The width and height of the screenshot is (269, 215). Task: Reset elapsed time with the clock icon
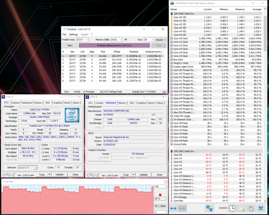(232, 209)
